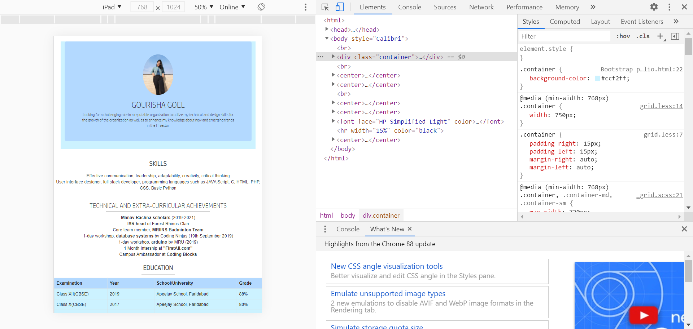Image resolution: width=693 pixels, height=329 pixels.
Task: Open the Computed styles tab
Action: pos(565,22)
